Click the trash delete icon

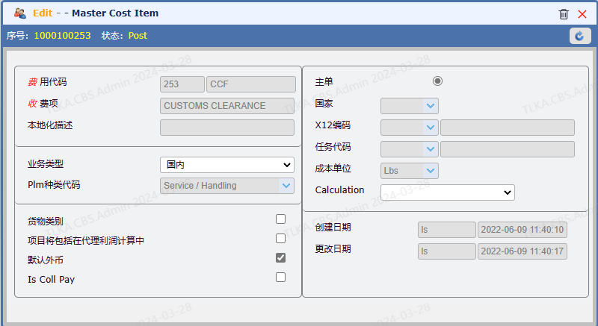click(564, 14)
